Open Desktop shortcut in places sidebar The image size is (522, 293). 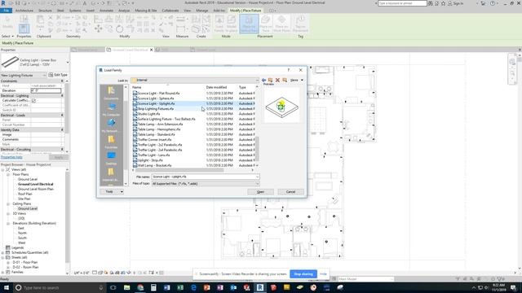111,158
